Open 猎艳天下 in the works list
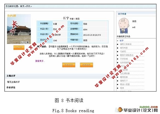 click(x=124, y=81)
